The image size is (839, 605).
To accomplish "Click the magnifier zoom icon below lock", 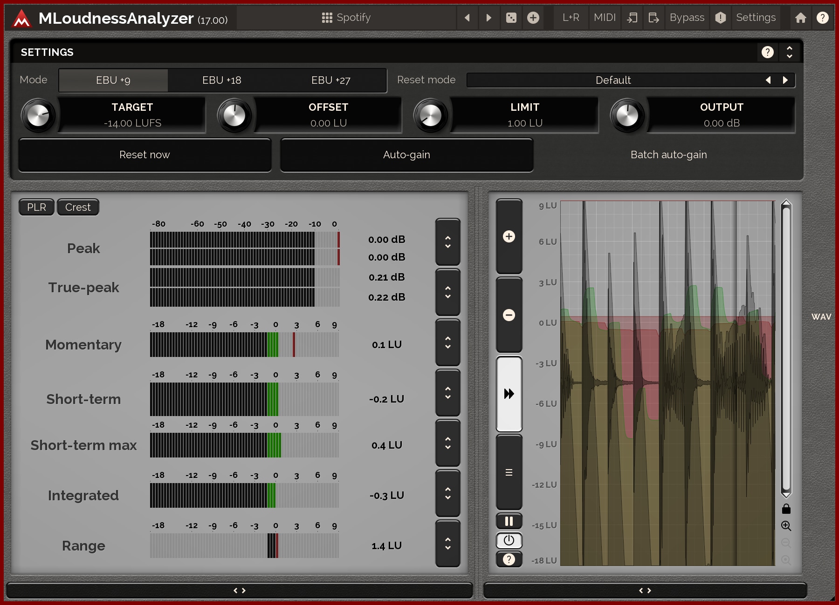I will [786, 526].
